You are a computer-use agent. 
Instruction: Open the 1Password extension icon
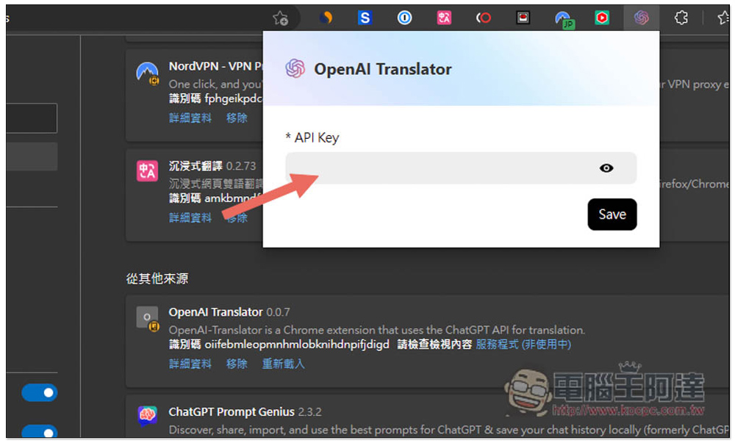(x=404, y=18)
